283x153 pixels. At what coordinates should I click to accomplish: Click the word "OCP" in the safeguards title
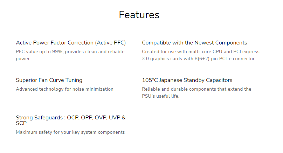(73, 118)
